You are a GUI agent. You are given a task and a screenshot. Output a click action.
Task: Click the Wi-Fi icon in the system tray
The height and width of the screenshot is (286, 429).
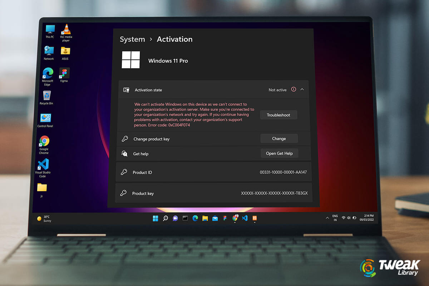tap(344, 218)
